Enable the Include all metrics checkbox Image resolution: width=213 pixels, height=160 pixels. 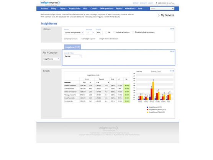115,32
